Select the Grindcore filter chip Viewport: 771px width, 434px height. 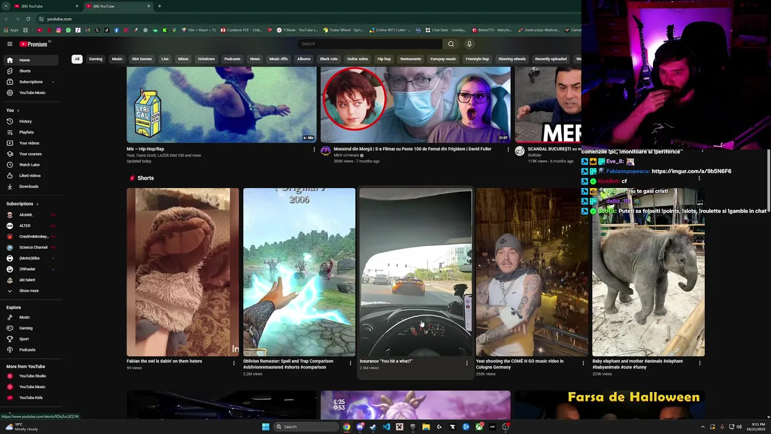click(206, 59)
